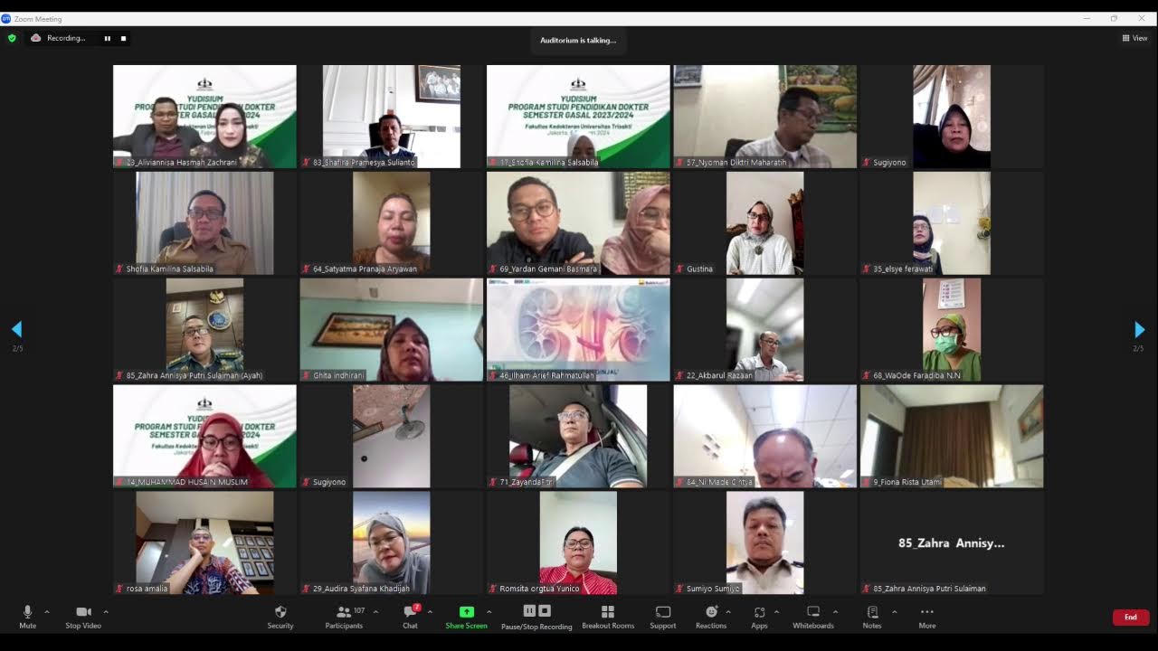Click the Zoom Meeting title bar icon
1158x651 pixels.
[6, 18]
